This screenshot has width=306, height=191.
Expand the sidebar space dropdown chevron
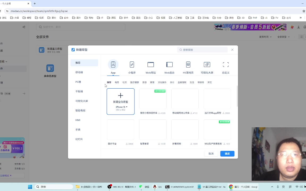[x=6, y=62]
